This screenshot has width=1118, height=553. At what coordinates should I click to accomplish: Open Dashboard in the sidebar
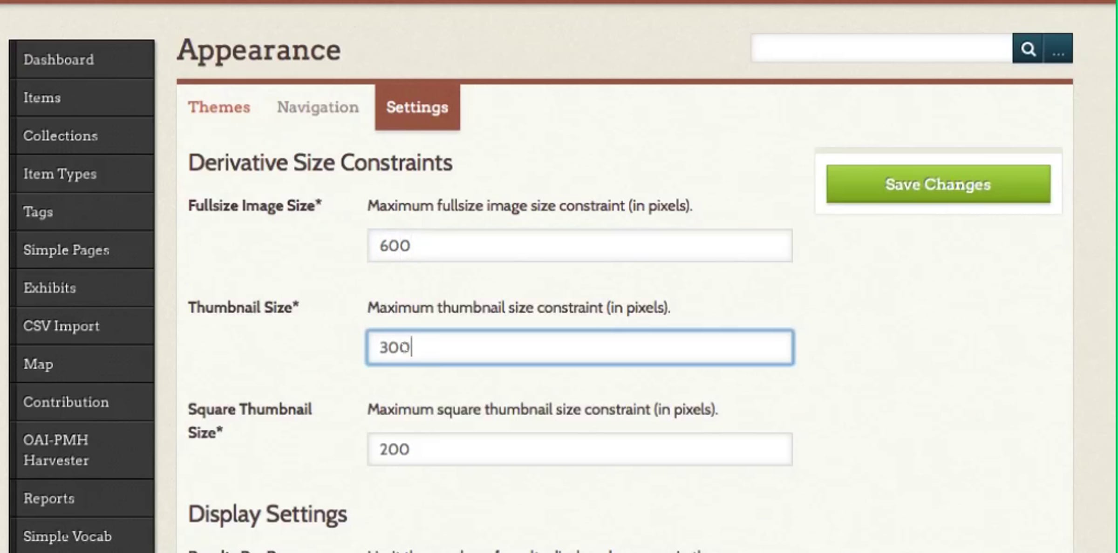tap(82, 59)
